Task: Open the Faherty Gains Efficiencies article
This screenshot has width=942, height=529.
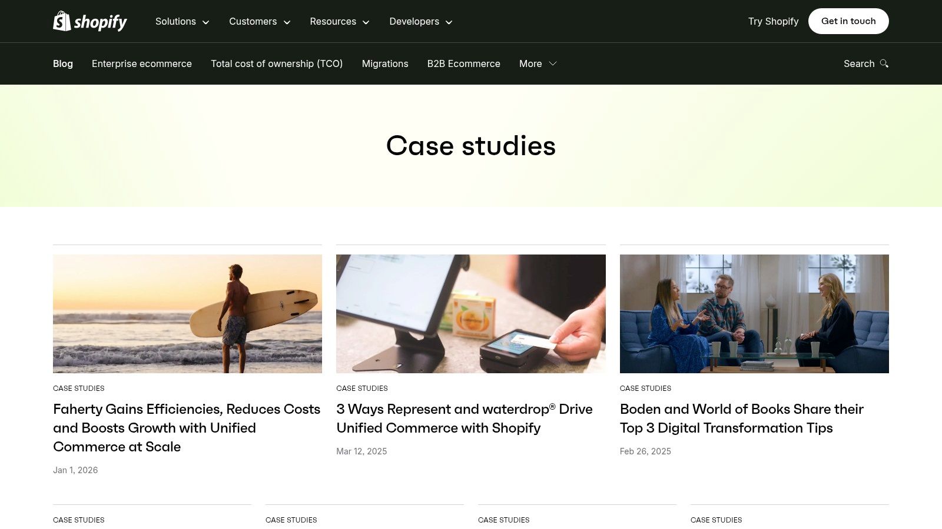Action: (187, 428)
